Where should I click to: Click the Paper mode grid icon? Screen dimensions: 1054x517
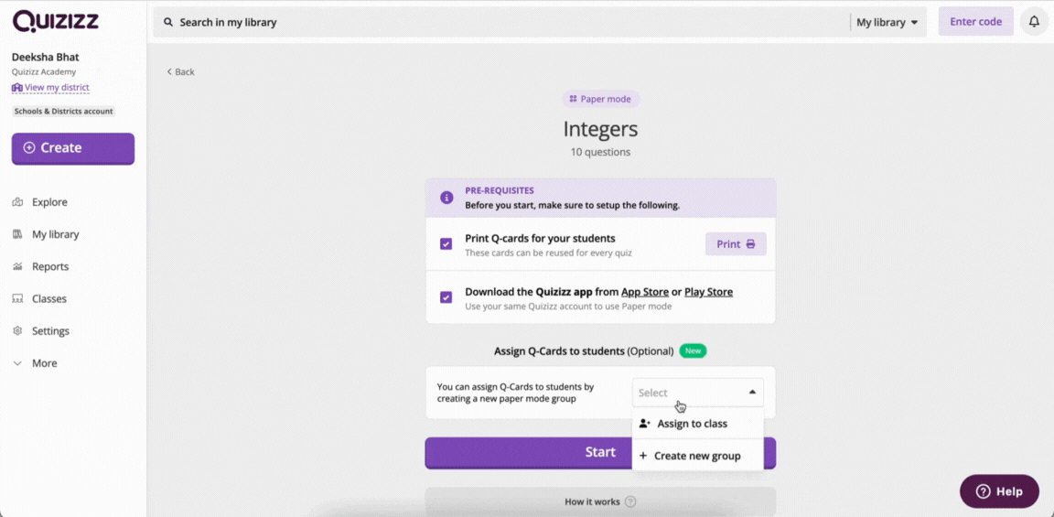pos(573,99)
